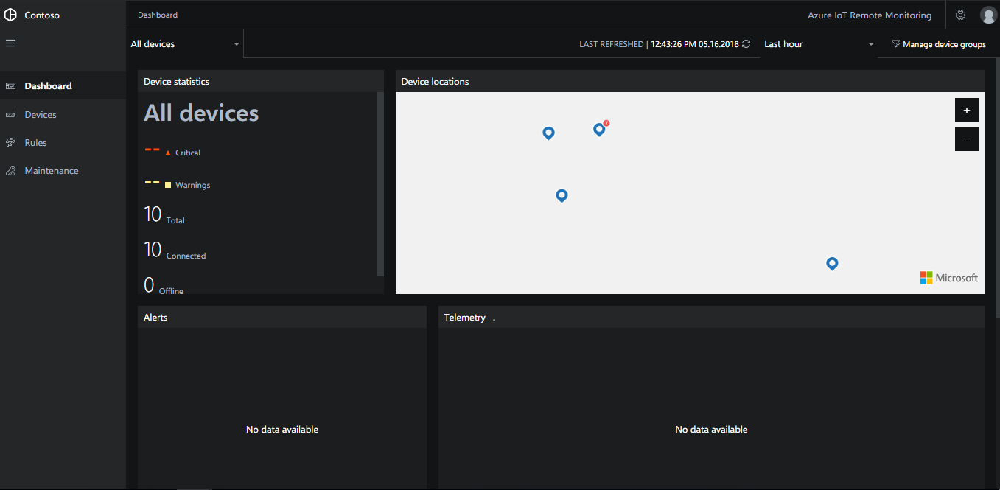This screenshot has width=1000, height=490.
Task: Click the device pin with red alert badge
Action: click(x=598, y=129)
